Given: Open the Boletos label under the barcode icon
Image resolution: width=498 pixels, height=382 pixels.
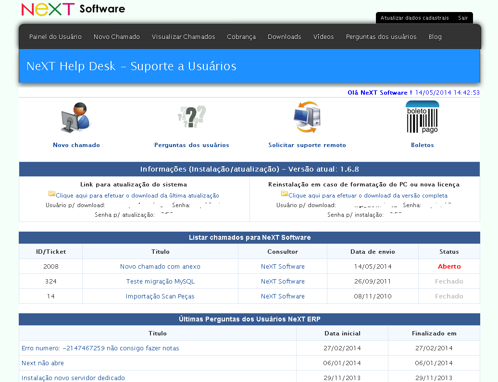Looking at the screenshot, I should [x=422, y=145].
